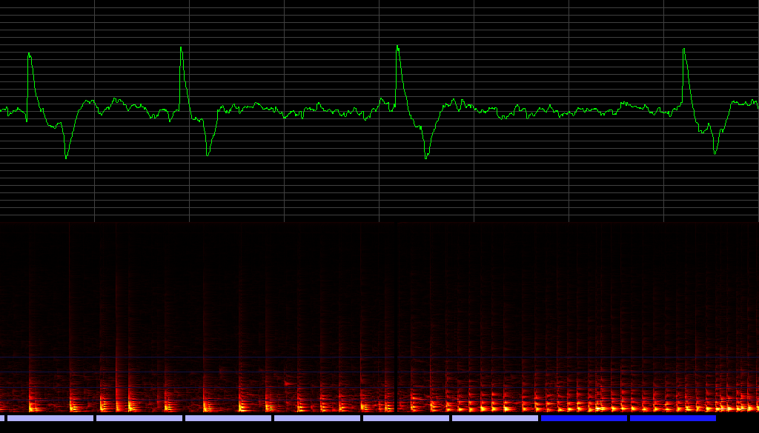Select the first full lavender progress segment

tap(50, 418)
